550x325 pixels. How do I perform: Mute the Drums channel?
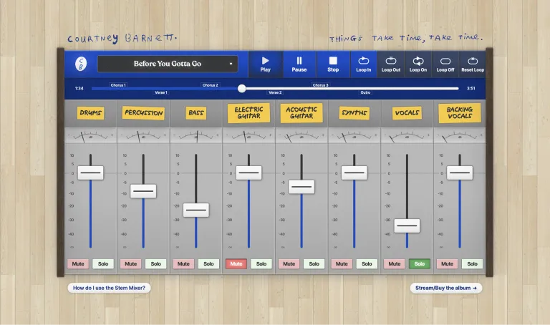pyautogui.click(x=78, y=263)
